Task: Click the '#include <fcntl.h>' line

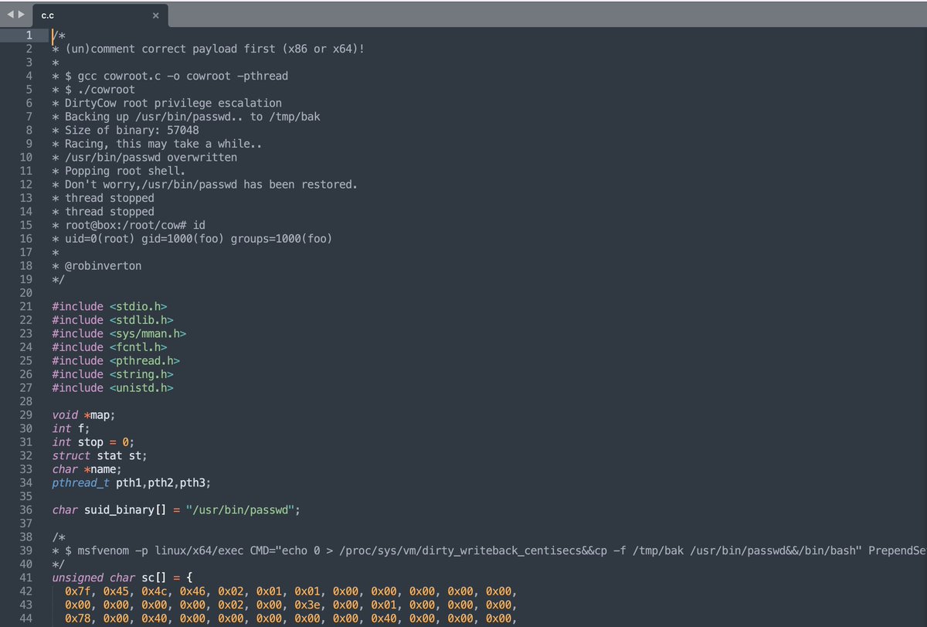Action: click(x=110, y=347)
